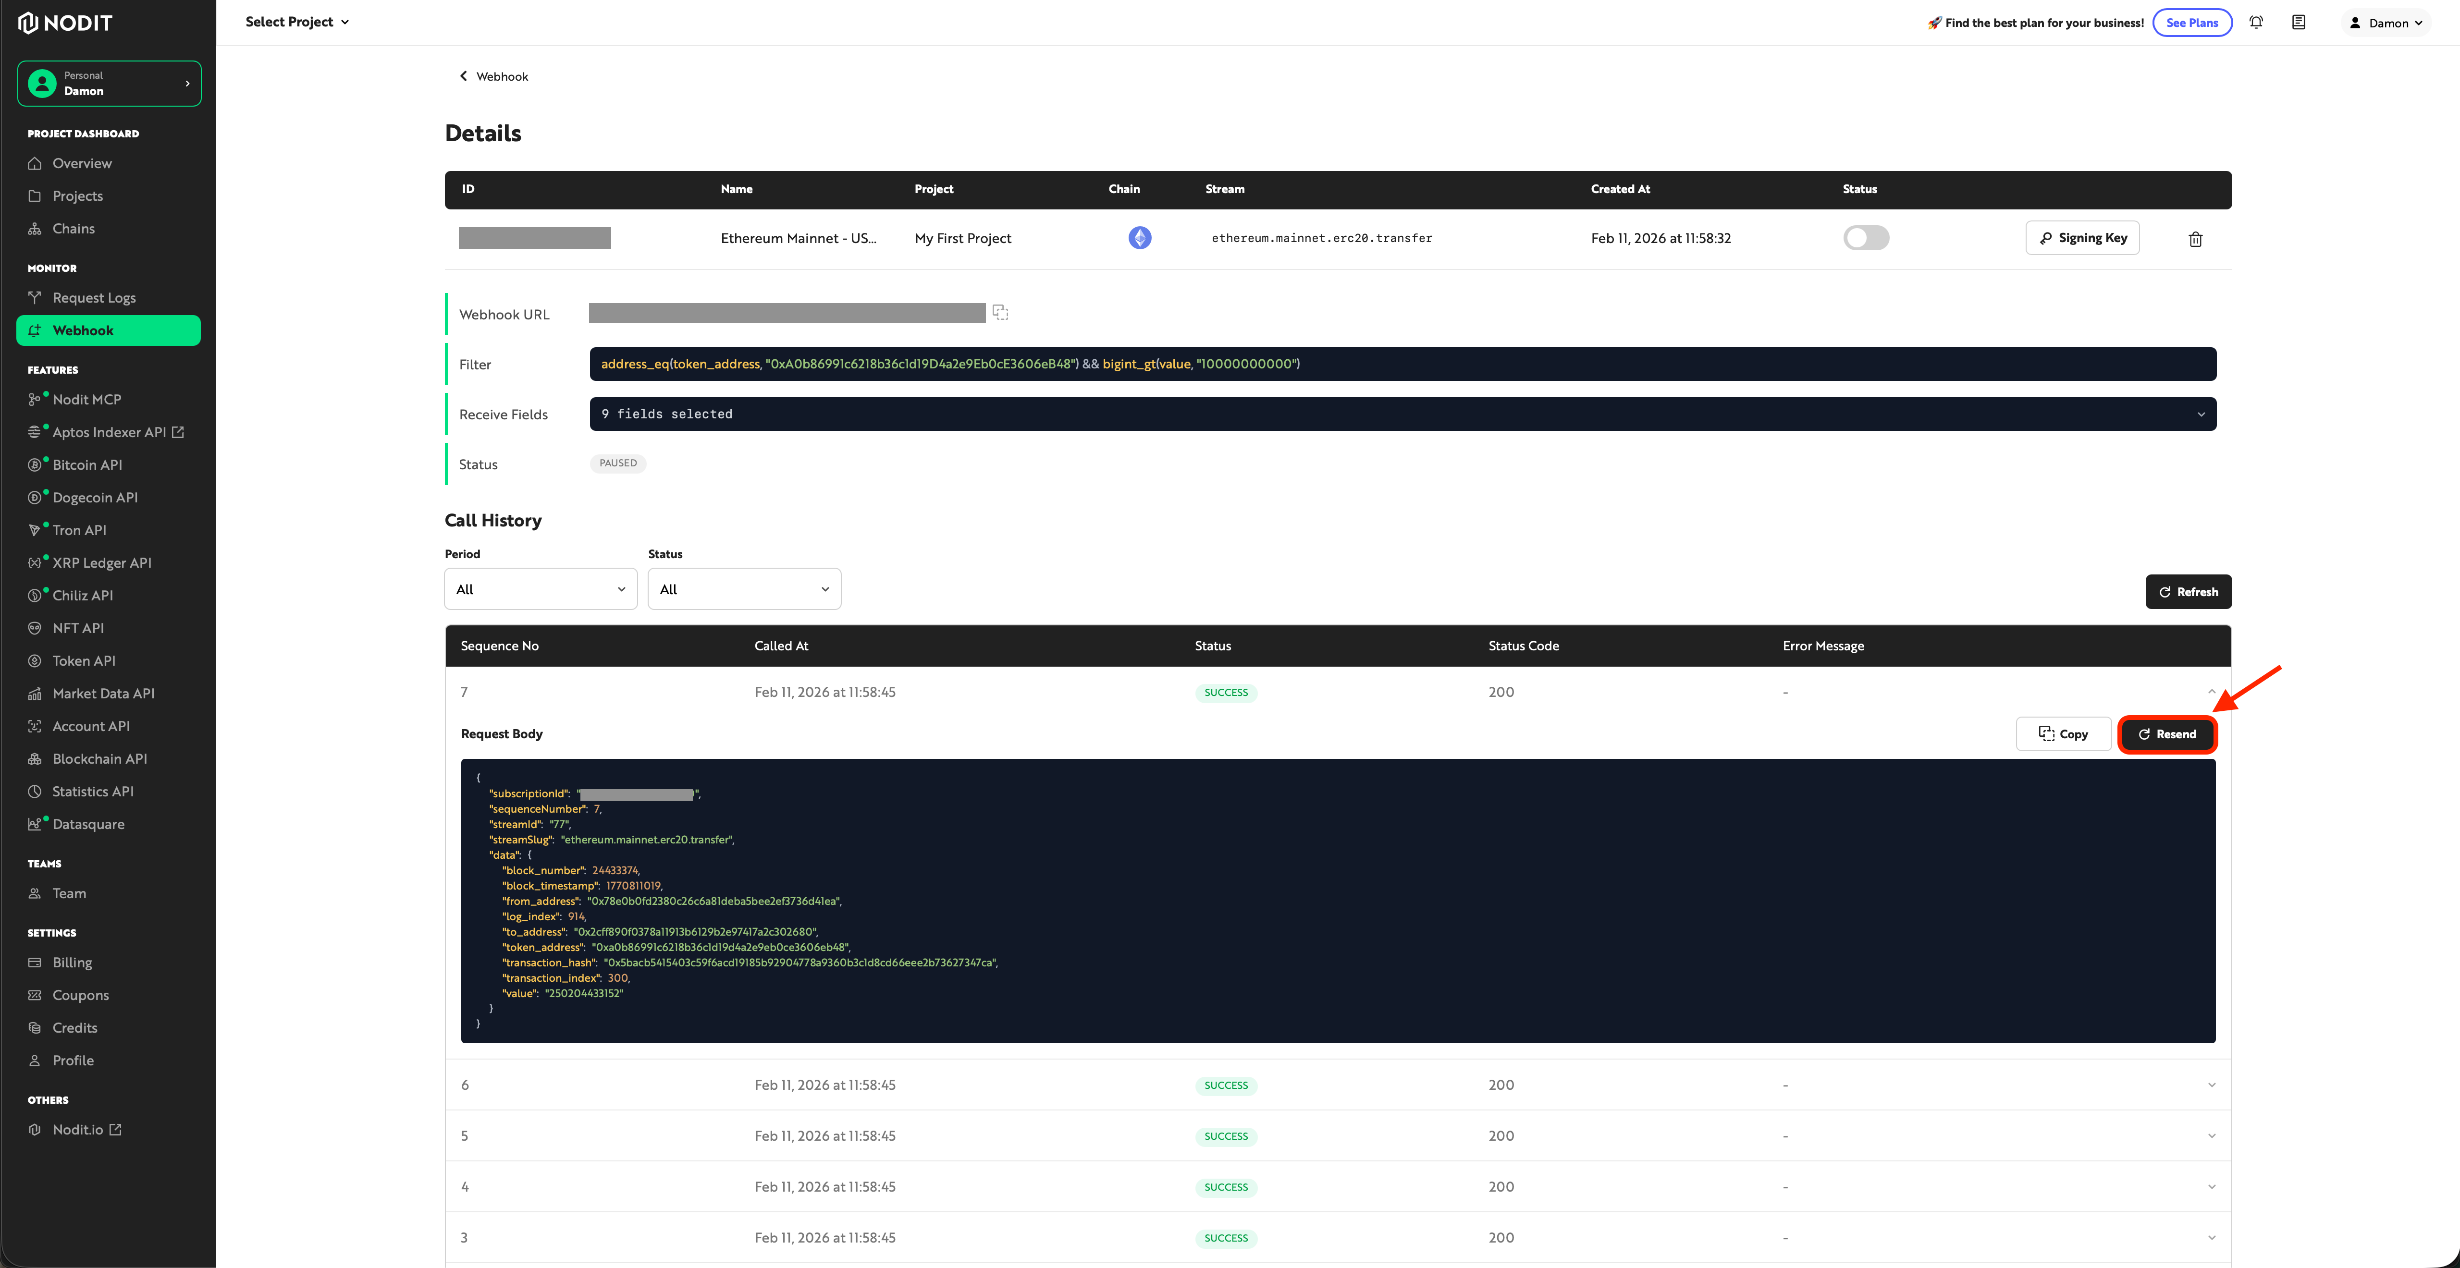Open Request Logs in the sidebar

coord(94,298)
